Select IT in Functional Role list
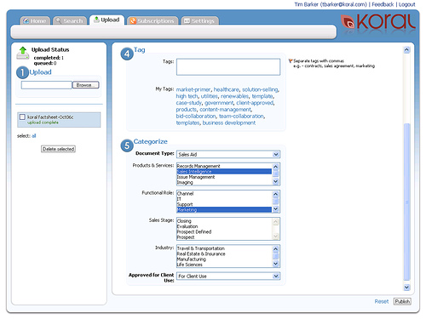Screen dimensions: 426x319 224,199
